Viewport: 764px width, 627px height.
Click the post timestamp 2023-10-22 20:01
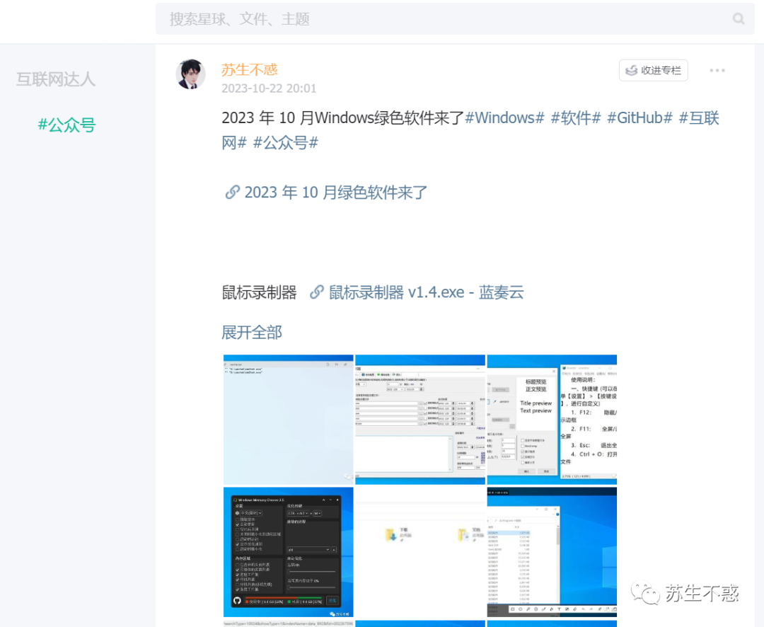(x=269, y=88)
